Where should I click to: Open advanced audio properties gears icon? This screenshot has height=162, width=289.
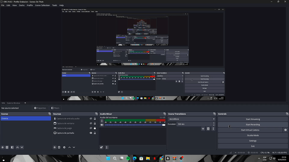coord(102,147)
